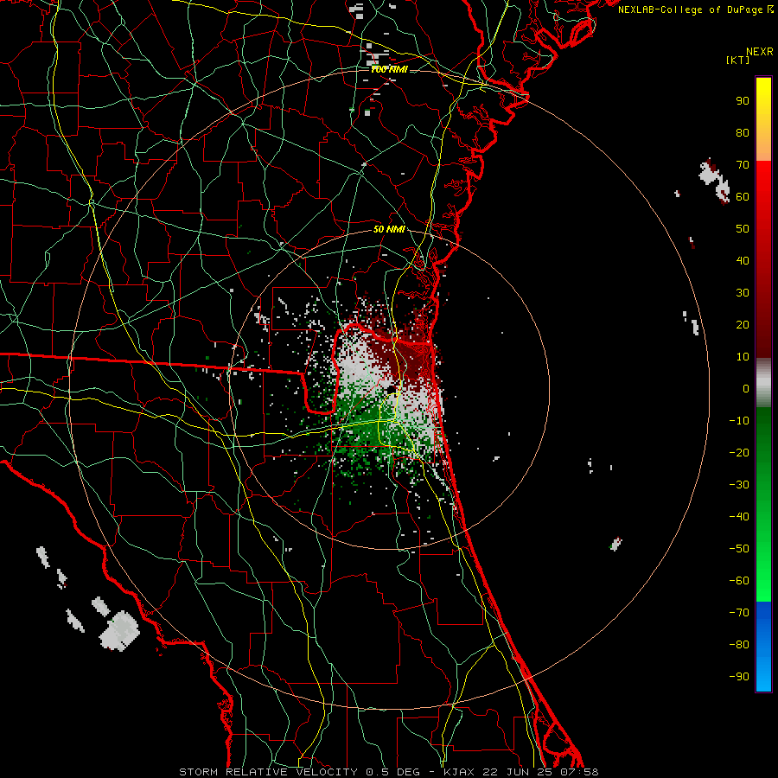Select the 80 value on the velocity scale
The width and height of the screenshot is (778, 778).
[x=743, y=133]
